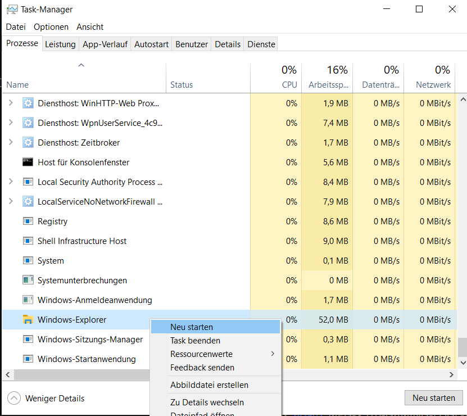Expand Diensthost: Zeitbroker group
467x416 pixels.
pos(11,142)
